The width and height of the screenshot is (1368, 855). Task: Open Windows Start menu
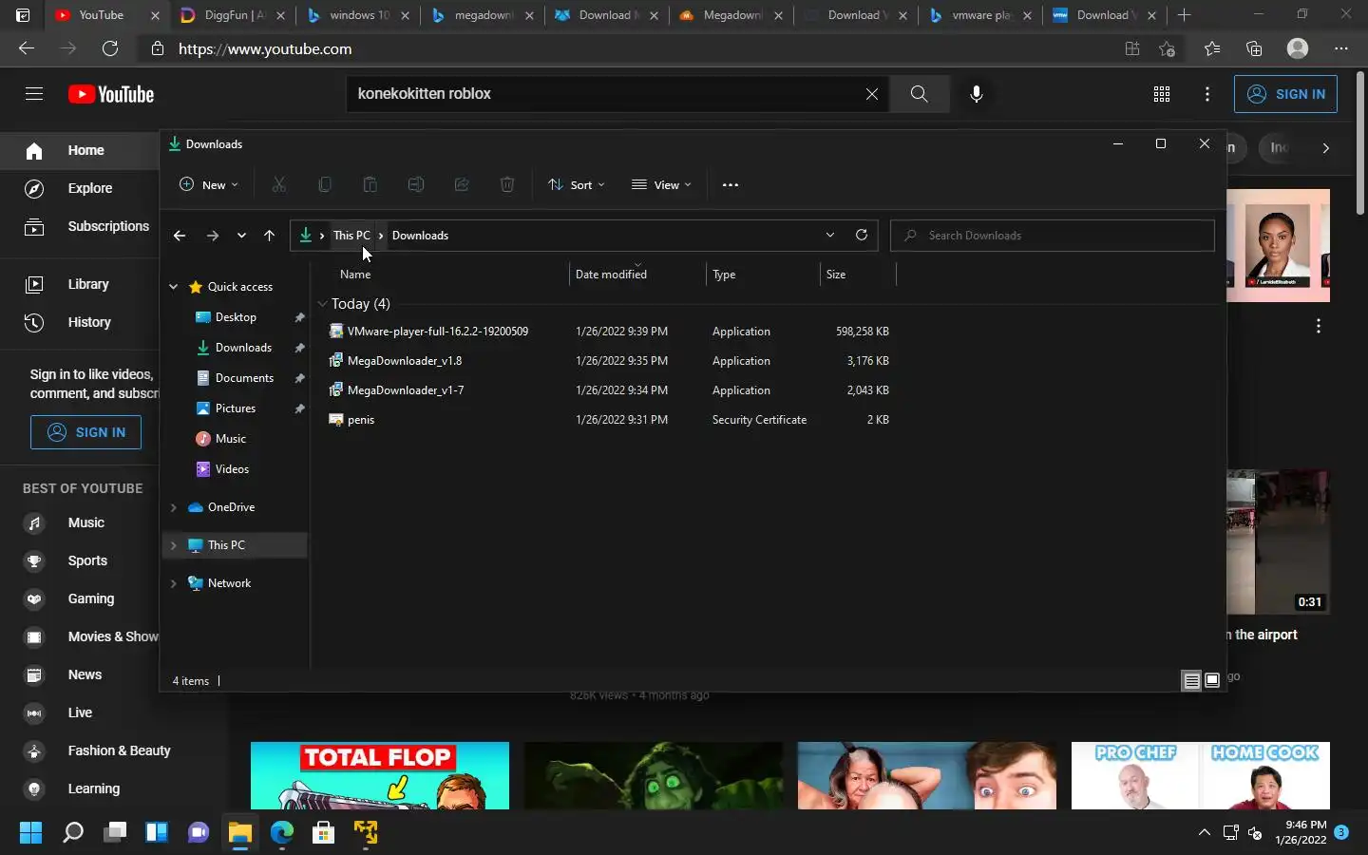pos(30,833)
